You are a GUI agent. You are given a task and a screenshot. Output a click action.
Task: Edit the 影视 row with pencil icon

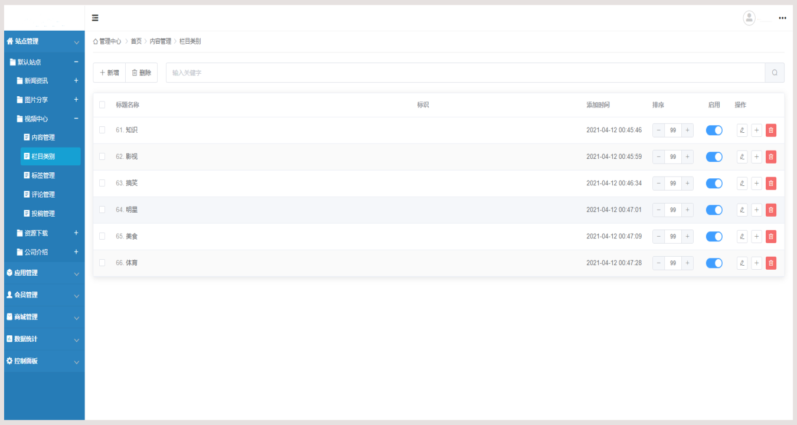[742, 157]
